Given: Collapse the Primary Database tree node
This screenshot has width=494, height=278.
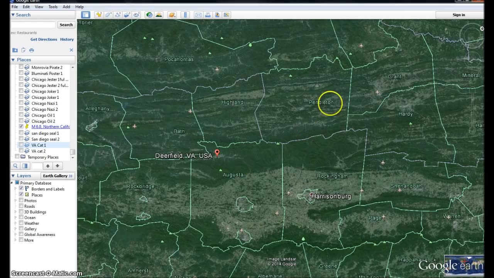Looking at the screenshot, I should pos(12,183).
